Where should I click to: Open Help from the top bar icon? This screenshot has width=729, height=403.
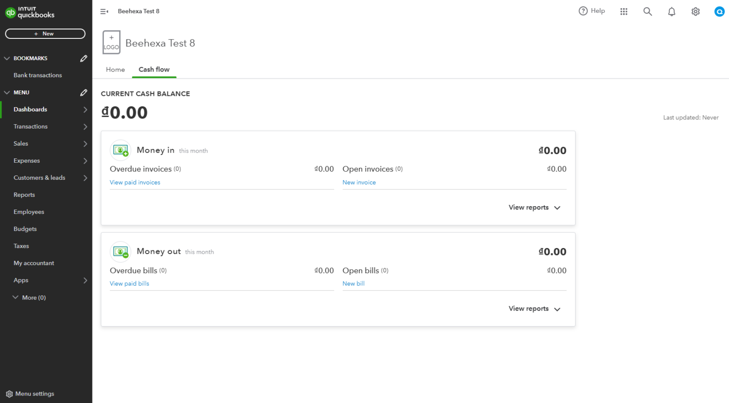tap(592, 11)
